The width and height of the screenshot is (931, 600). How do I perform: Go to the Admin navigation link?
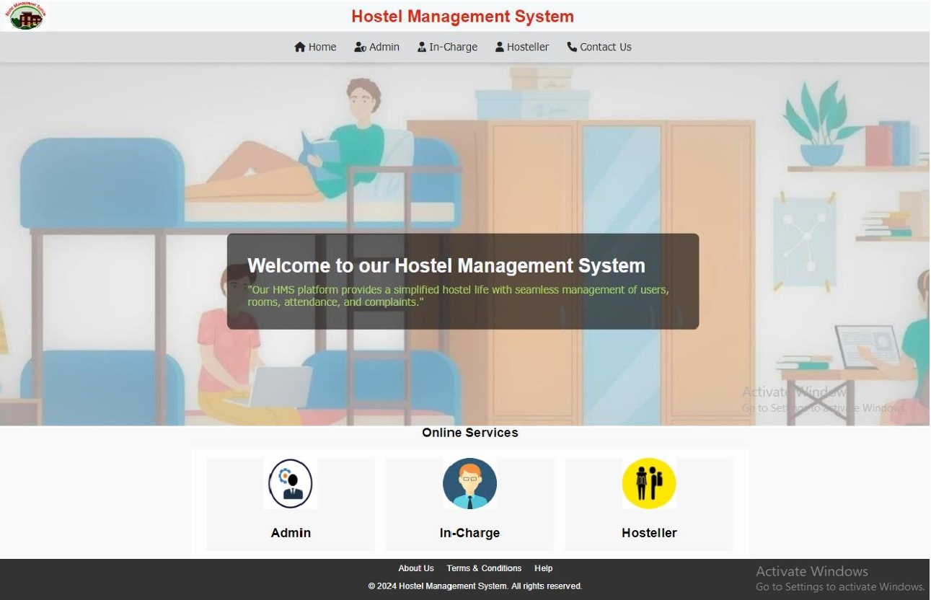point(384,47)
